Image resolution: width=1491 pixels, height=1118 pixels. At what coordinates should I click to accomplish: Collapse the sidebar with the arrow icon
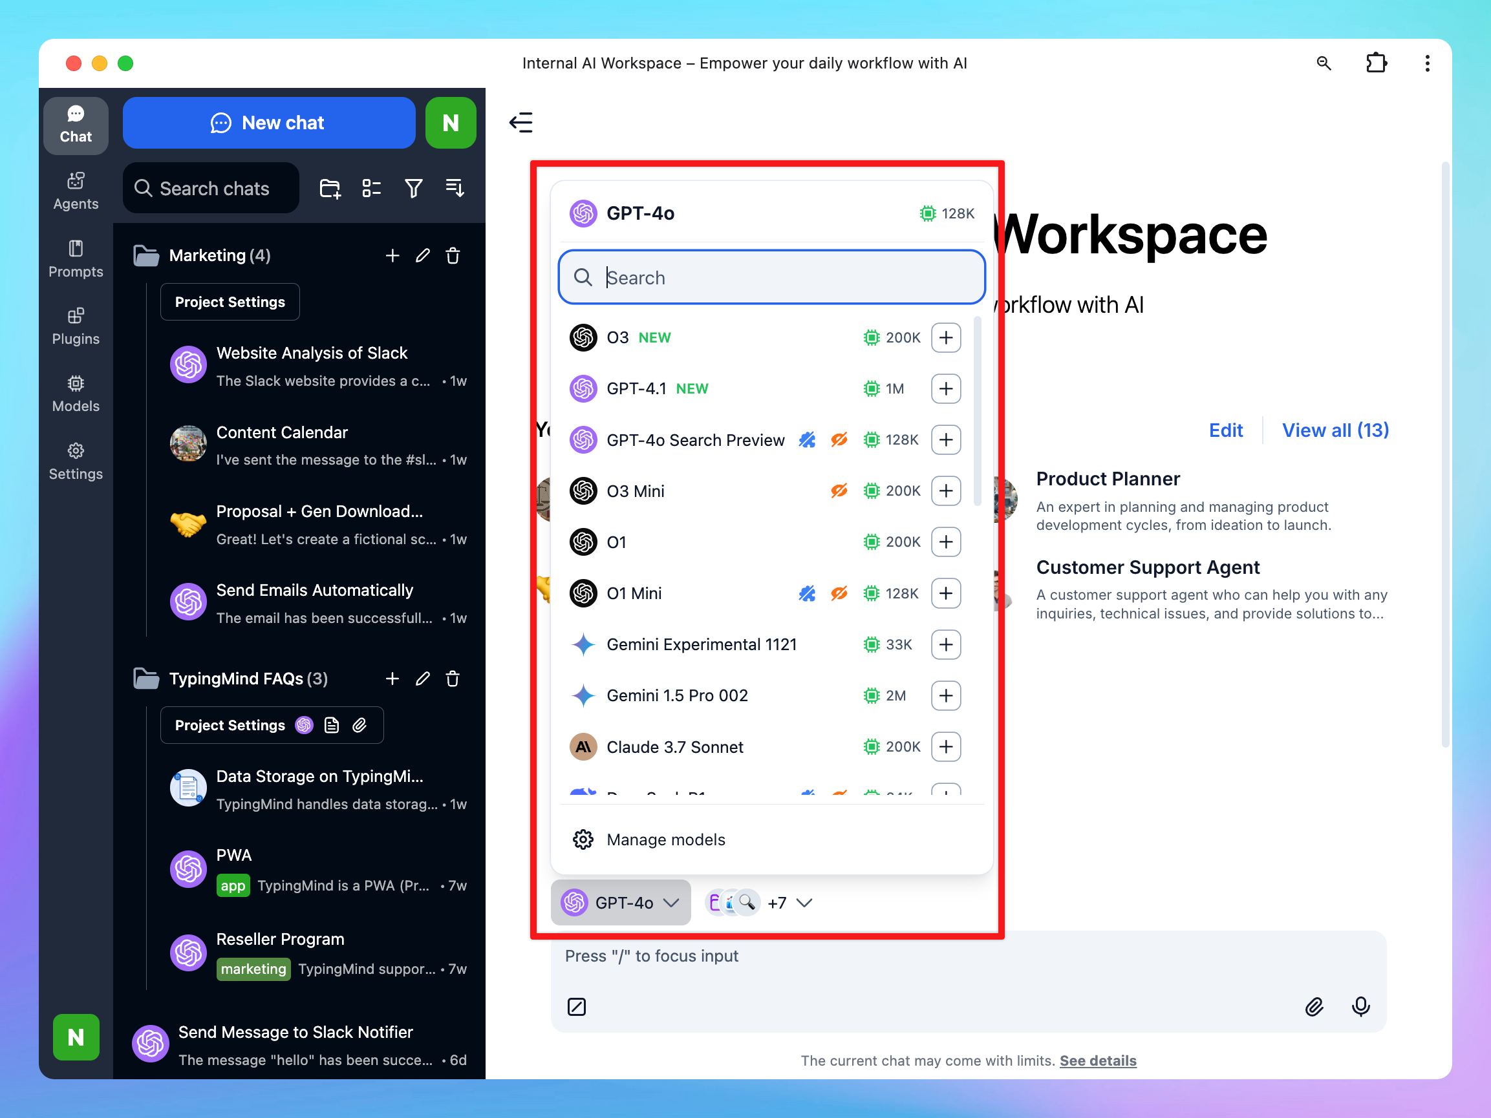click(x=521, y=123)
